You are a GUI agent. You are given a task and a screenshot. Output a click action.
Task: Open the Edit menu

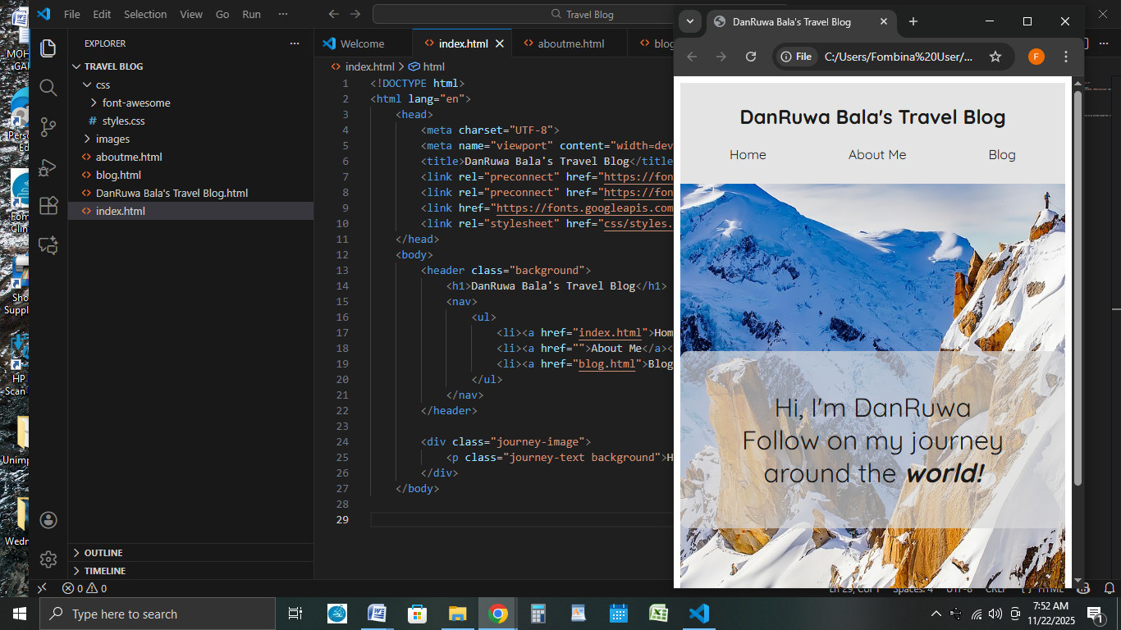pyautogui.click(x=102, y=14)
